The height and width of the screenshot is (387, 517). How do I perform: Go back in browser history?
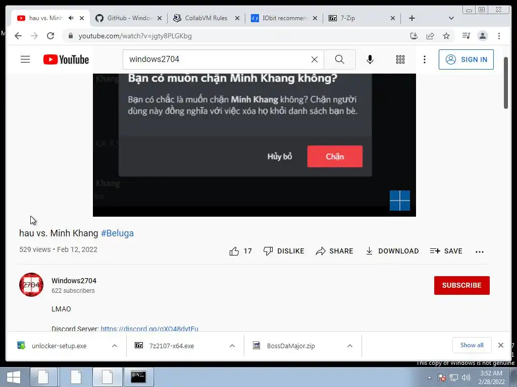tap(18, 36)
